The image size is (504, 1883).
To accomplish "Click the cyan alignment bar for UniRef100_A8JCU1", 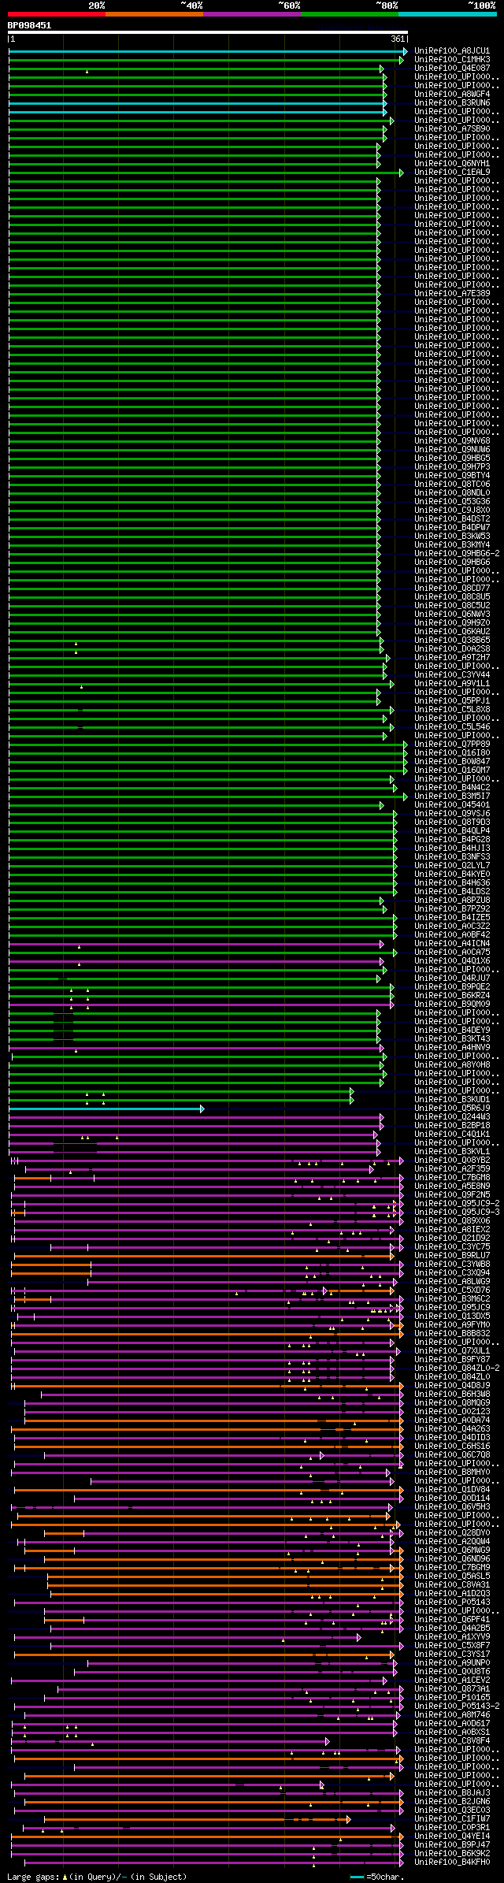I will (206, 51).
